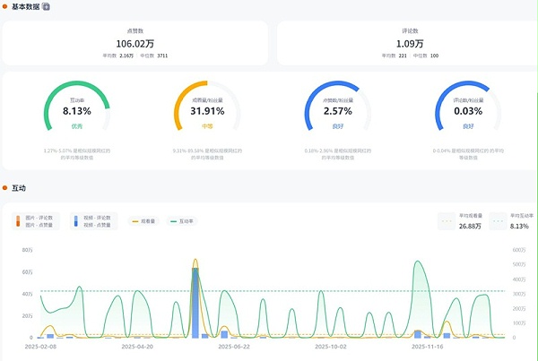Click the 2025-06-22 date axis label

click(x=234, y=347)
